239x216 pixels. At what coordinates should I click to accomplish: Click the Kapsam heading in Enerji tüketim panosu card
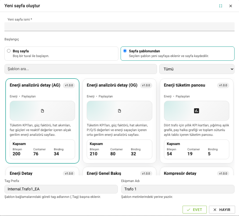coord(173,144)
